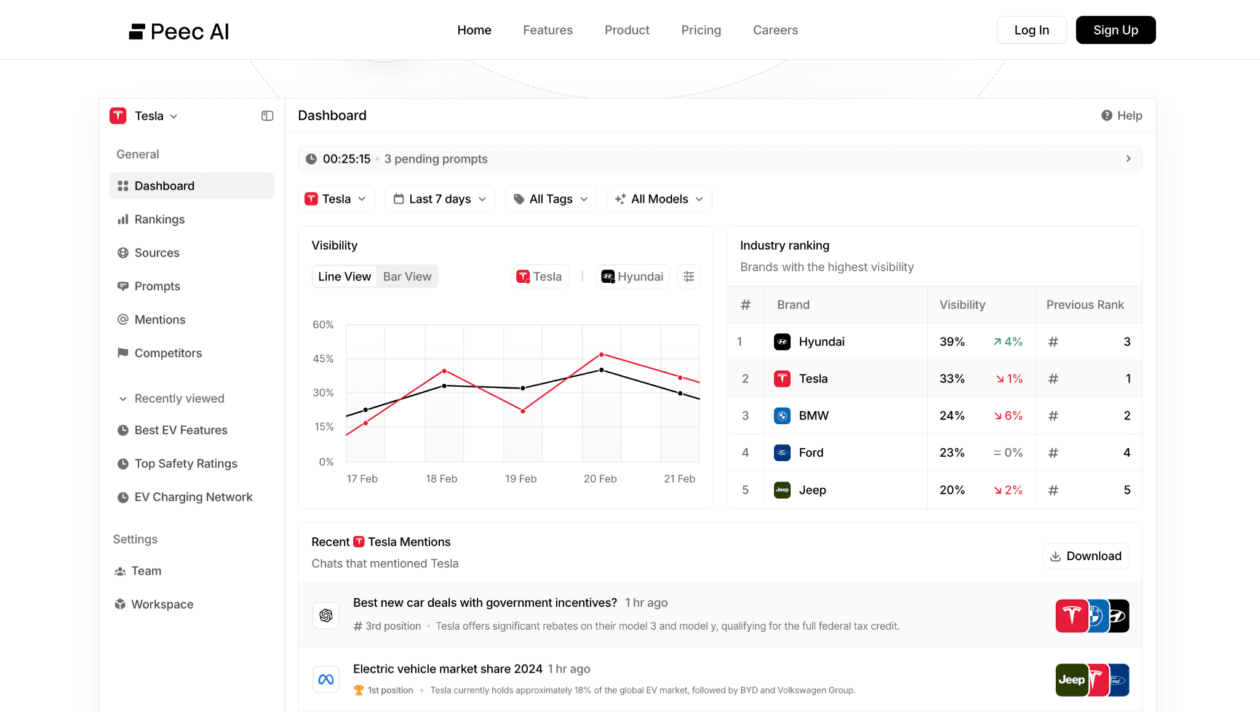Open the Last 7 days dropdown
Image resolution: width=1260 pixels, height=712 pixels.
point(440,199)
